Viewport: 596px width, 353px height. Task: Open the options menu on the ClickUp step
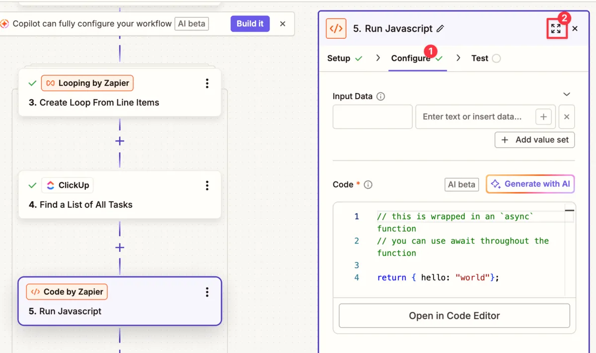[207, 185]
